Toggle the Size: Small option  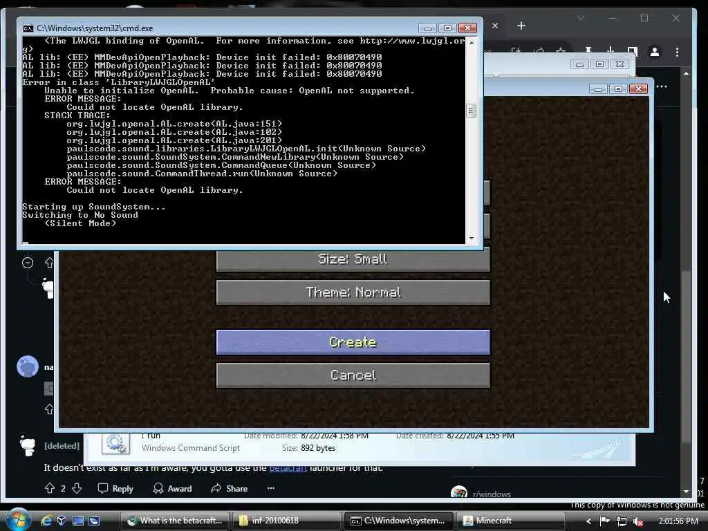(353, 259)
